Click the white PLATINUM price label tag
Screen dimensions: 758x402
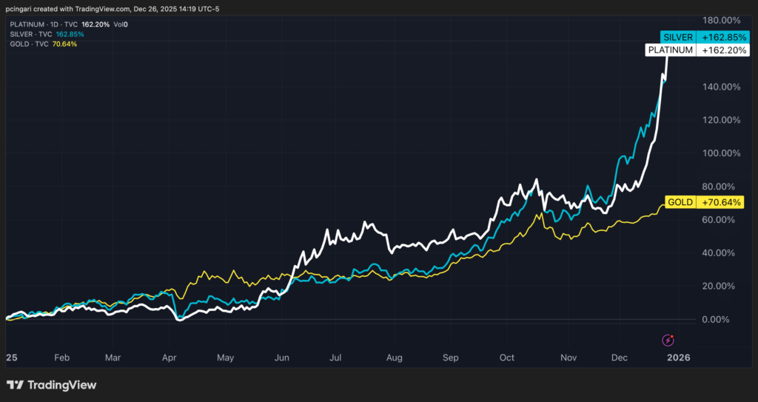coord(670,50)
